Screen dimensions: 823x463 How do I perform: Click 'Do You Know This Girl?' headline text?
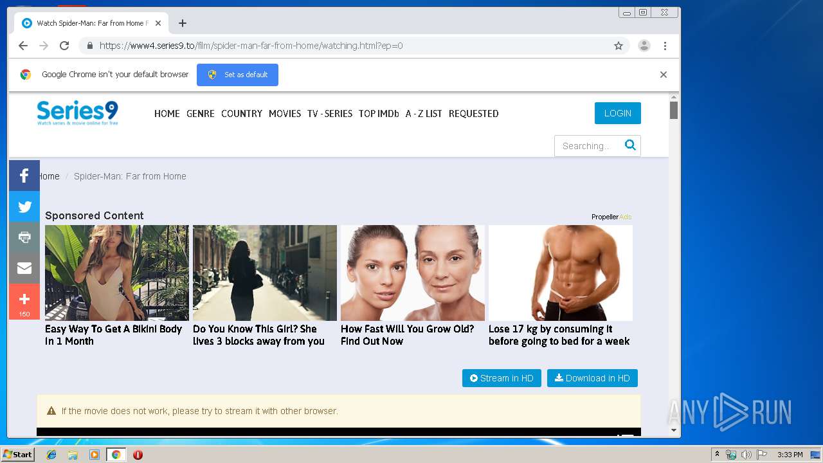(x=258, y=335)
